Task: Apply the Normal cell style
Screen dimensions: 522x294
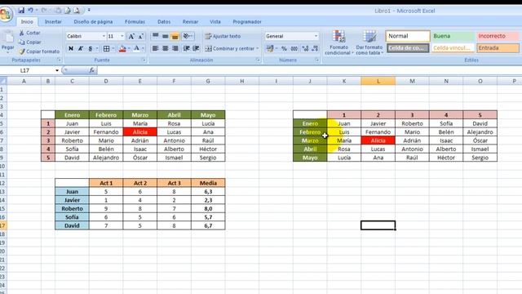Action: [x=408, y=36]
